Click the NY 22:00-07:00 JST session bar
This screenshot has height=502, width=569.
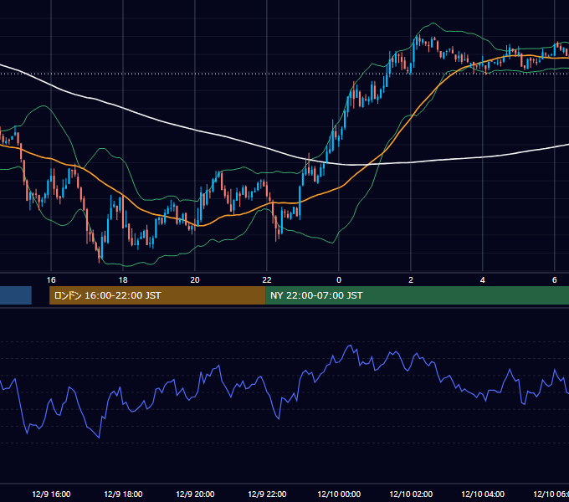[417, 295]
